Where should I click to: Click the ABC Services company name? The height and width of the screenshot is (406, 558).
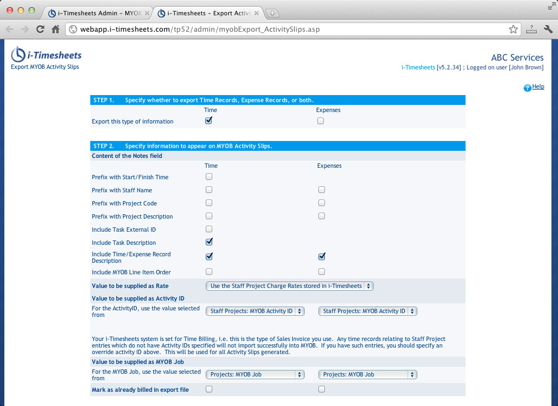518,57
